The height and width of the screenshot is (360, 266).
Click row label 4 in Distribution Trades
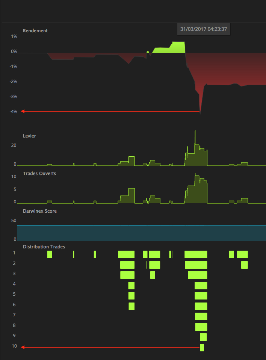14,284
